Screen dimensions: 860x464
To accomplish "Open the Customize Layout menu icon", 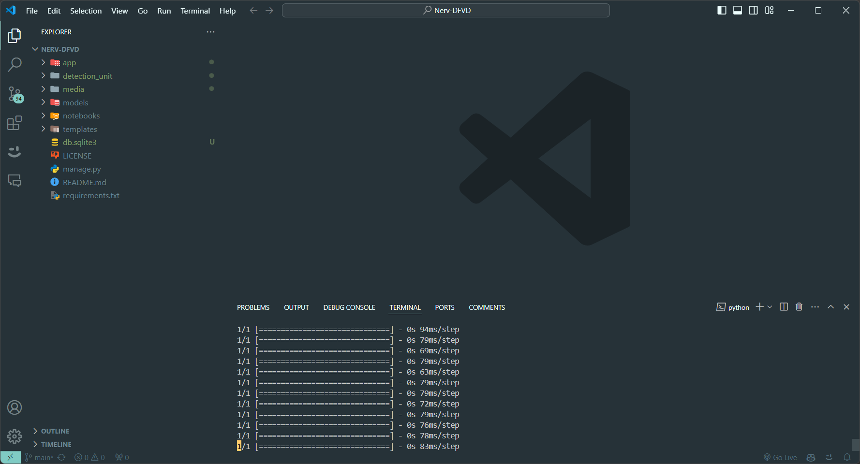I will [x=770, y=10].
